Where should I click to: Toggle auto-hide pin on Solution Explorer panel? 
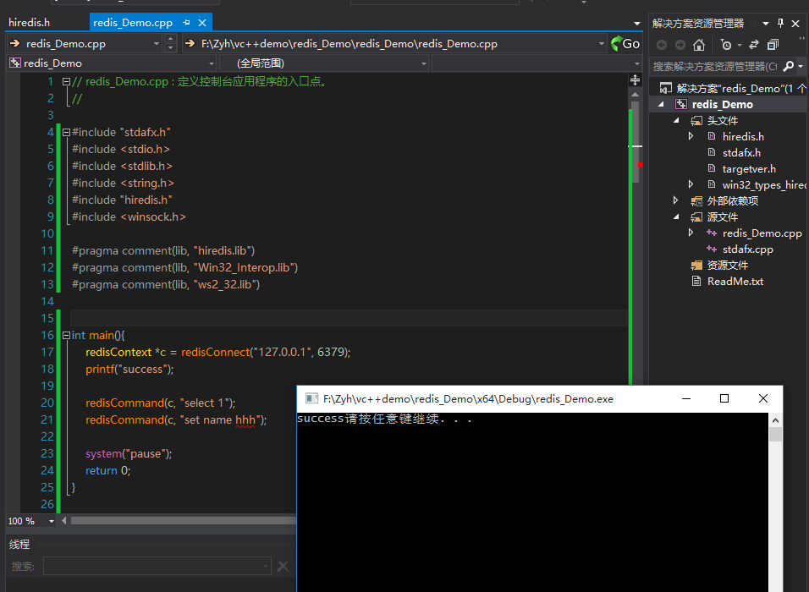(780, 23)
